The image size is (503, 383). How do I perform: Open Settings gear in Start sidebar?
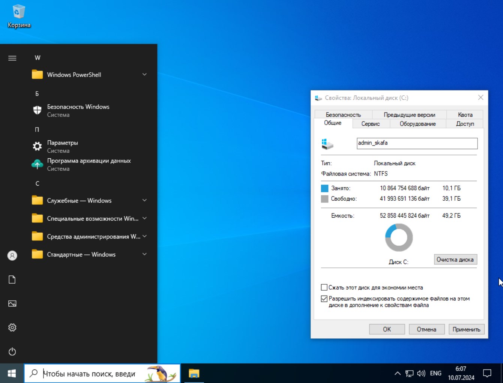tap(12, 327)
